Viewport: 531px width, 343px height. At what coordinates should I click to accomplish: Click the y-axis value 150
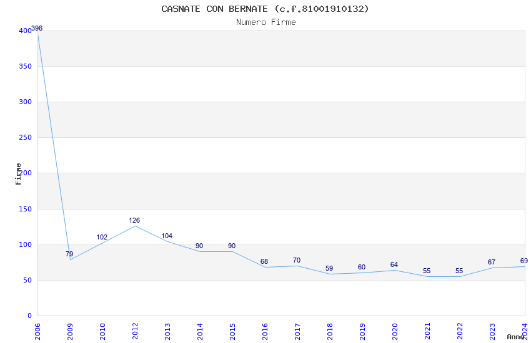pyautogui.click(x=25, y=209)
